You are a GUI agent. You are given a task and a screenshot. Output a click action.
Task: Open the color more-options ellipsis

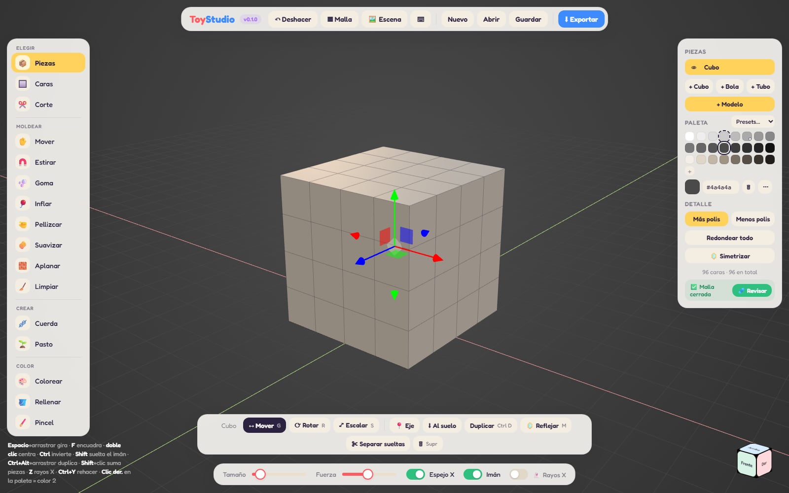[765, 187]
